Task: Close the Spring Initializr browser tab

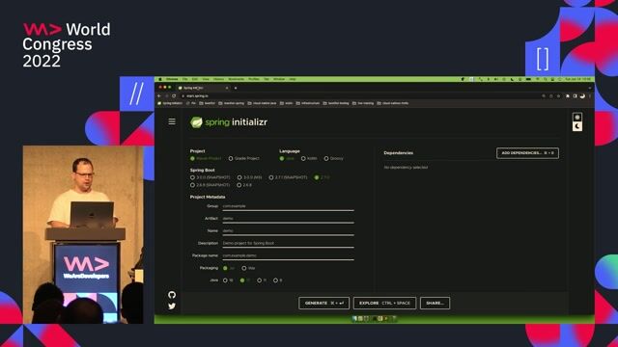Action: tap(227, 88)
